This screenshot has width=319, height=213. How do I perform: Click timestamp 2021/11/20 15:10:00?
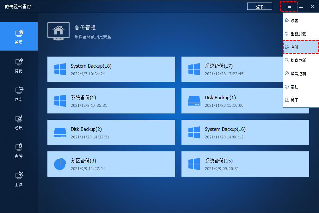(224, 105)
